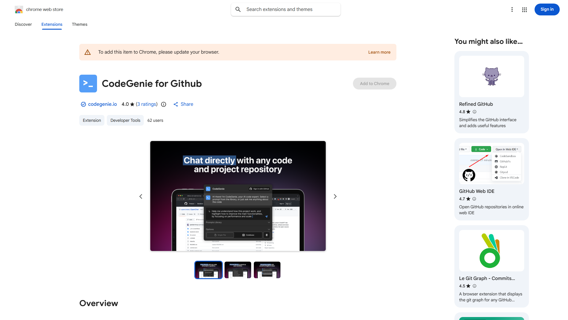Visit the codegenie.io publisher website
The height and width of the screenshot is (320, 568).
pos(102,104)
